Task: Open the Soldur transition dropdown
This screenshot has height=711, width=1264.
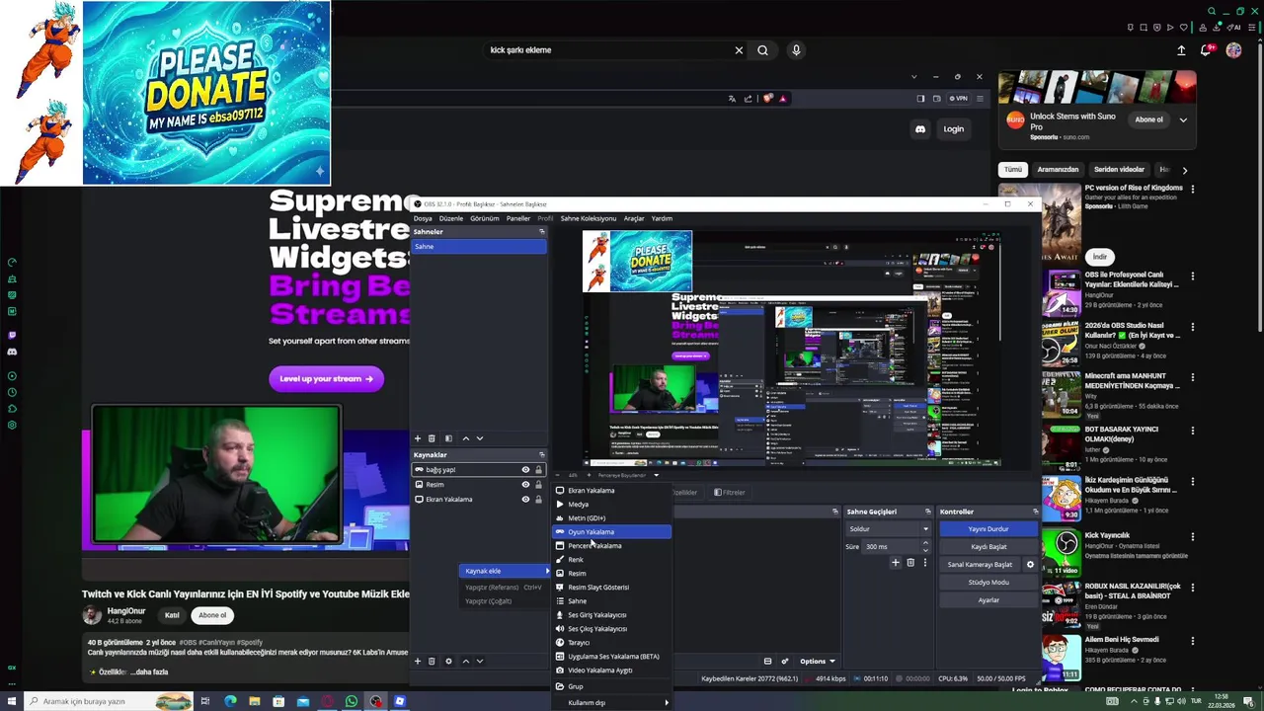Action: 889,529
